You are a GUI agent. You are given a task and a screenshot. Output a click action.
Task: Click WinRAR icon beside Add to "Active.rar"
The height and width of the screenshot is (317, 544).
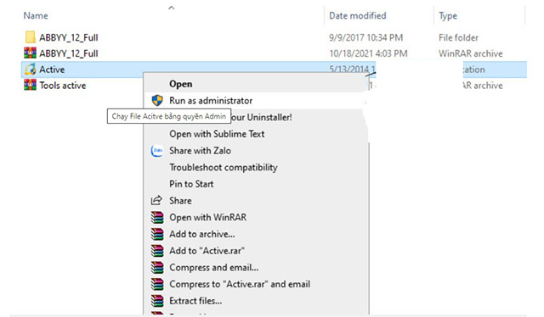click(157, 251)
